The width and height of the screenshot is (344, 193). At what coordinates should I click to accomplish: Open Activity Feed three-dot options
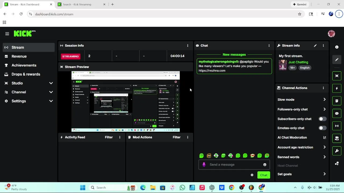point(120,137)
